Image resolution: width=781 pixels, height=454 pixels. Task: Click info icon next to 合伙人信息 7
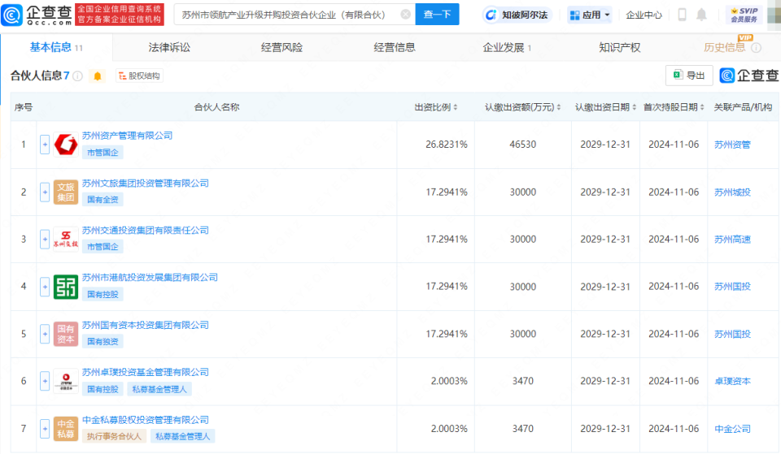(78, 76)
